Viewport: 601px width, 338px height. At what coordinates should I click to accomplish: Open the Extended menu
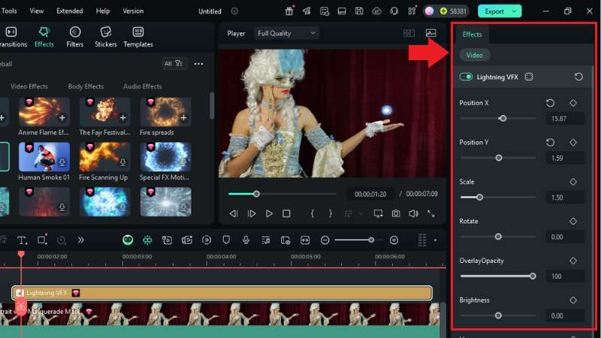click(x=69, y=11)
